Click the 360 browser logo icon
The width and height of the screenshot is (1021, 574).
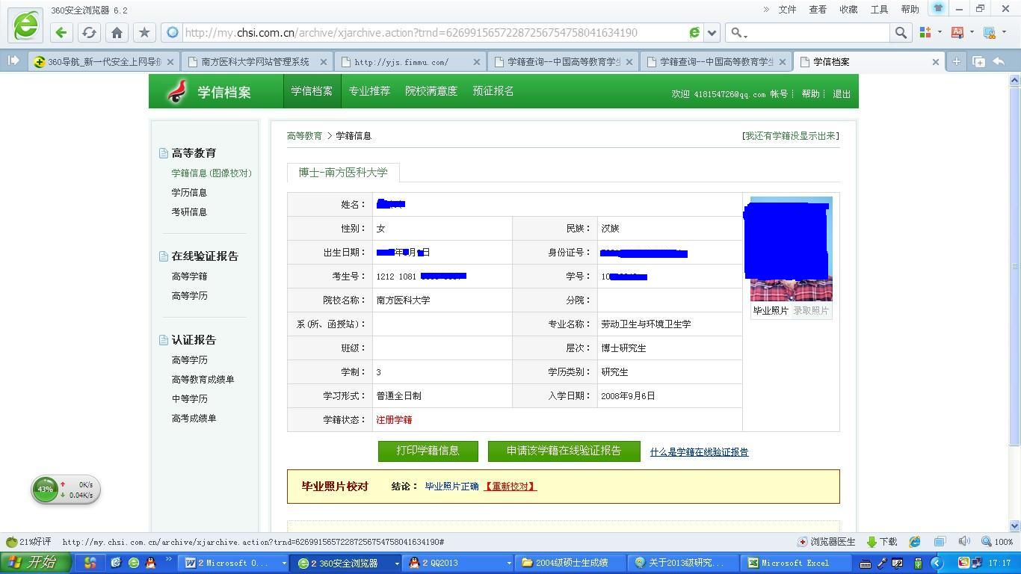click(x=25, y=25)
